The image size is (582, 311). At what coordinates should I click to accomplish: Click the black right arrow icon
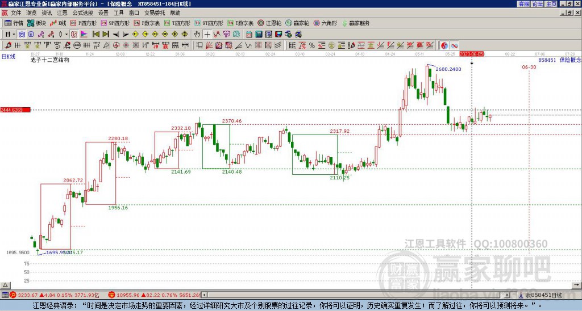[126, 35]
